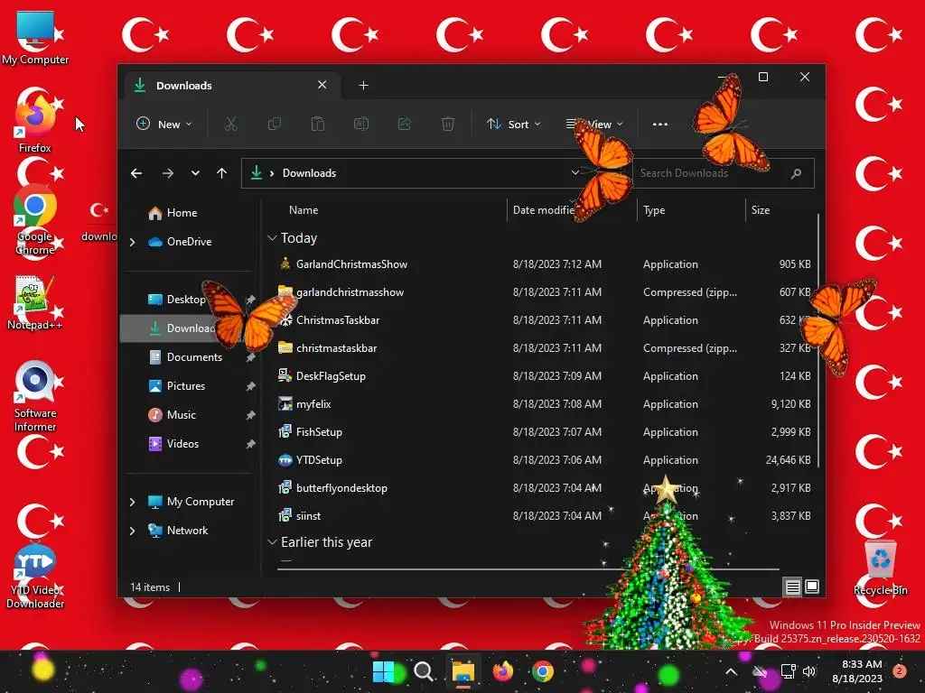Click the Paste clipboard icon
Image resolution: width=925 pixels, height=693 pixels.
(317, 124)
